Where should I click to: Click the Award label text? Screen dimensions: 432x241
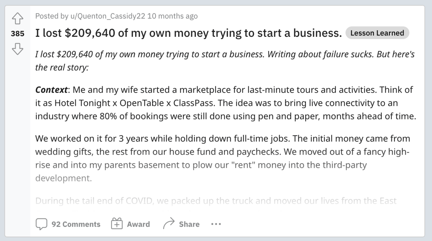coord(138,224)
